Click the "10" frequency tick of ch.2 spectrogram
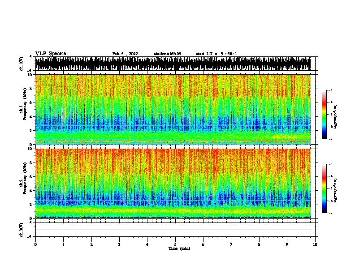This screenshot has width=355, height=274. pos(30,149)
